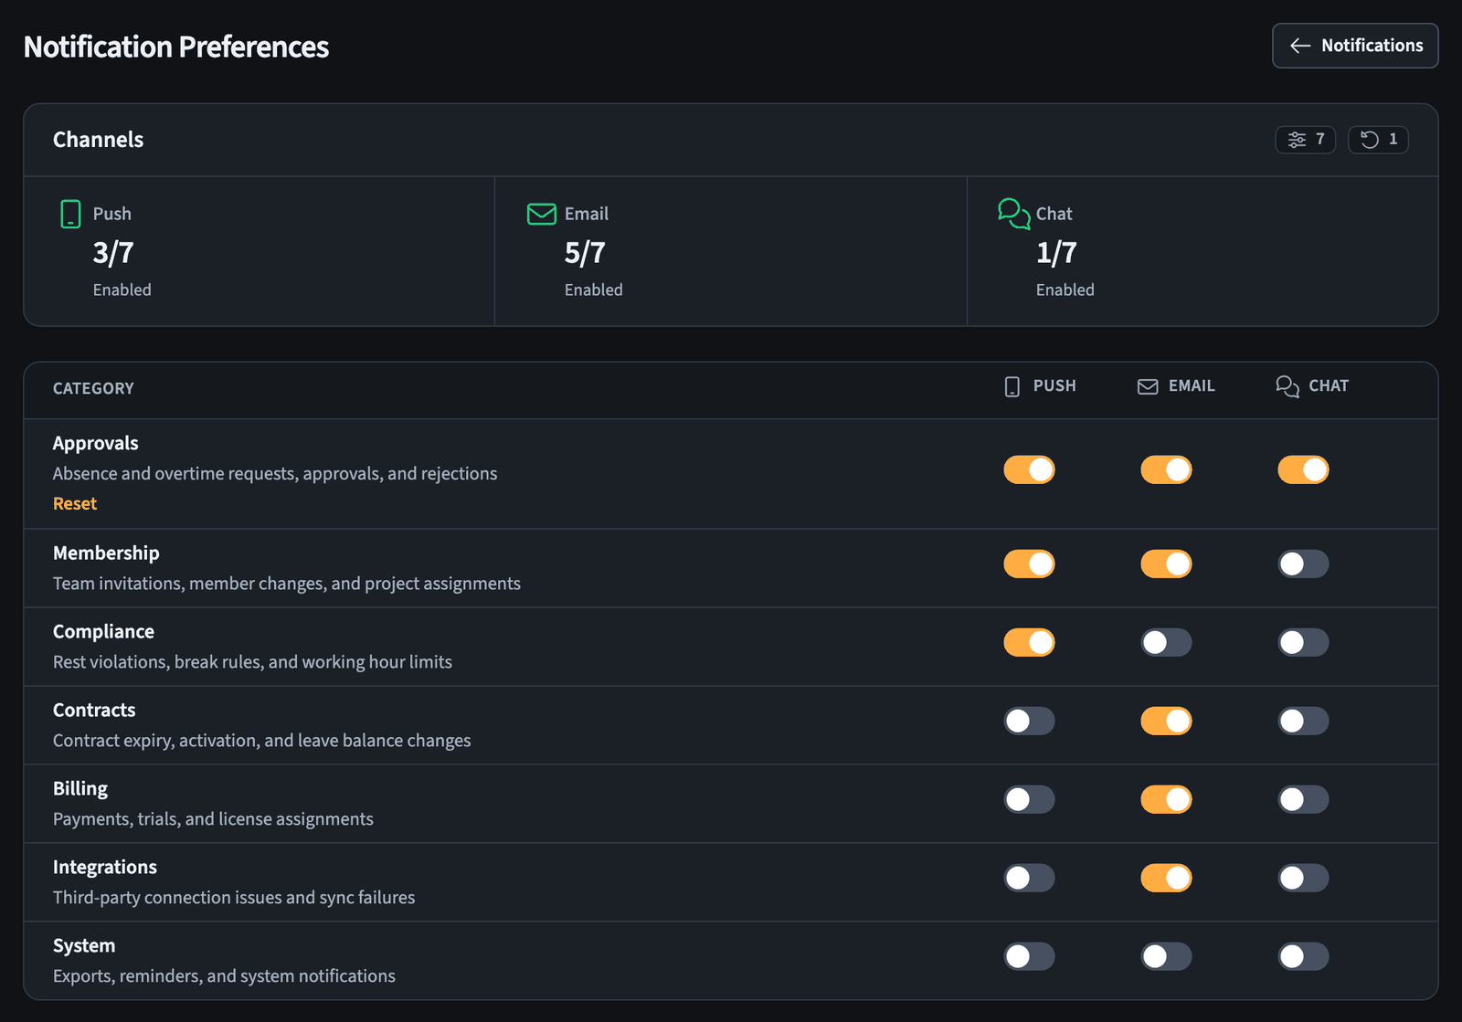This screenshot has height=1022, width=1462.
Task: Turn off email for Billing
Action: pyautogui.click(x=1166, y=799)
